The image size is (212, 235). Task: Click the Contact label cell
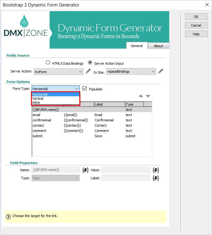click(x=100, y=125)
